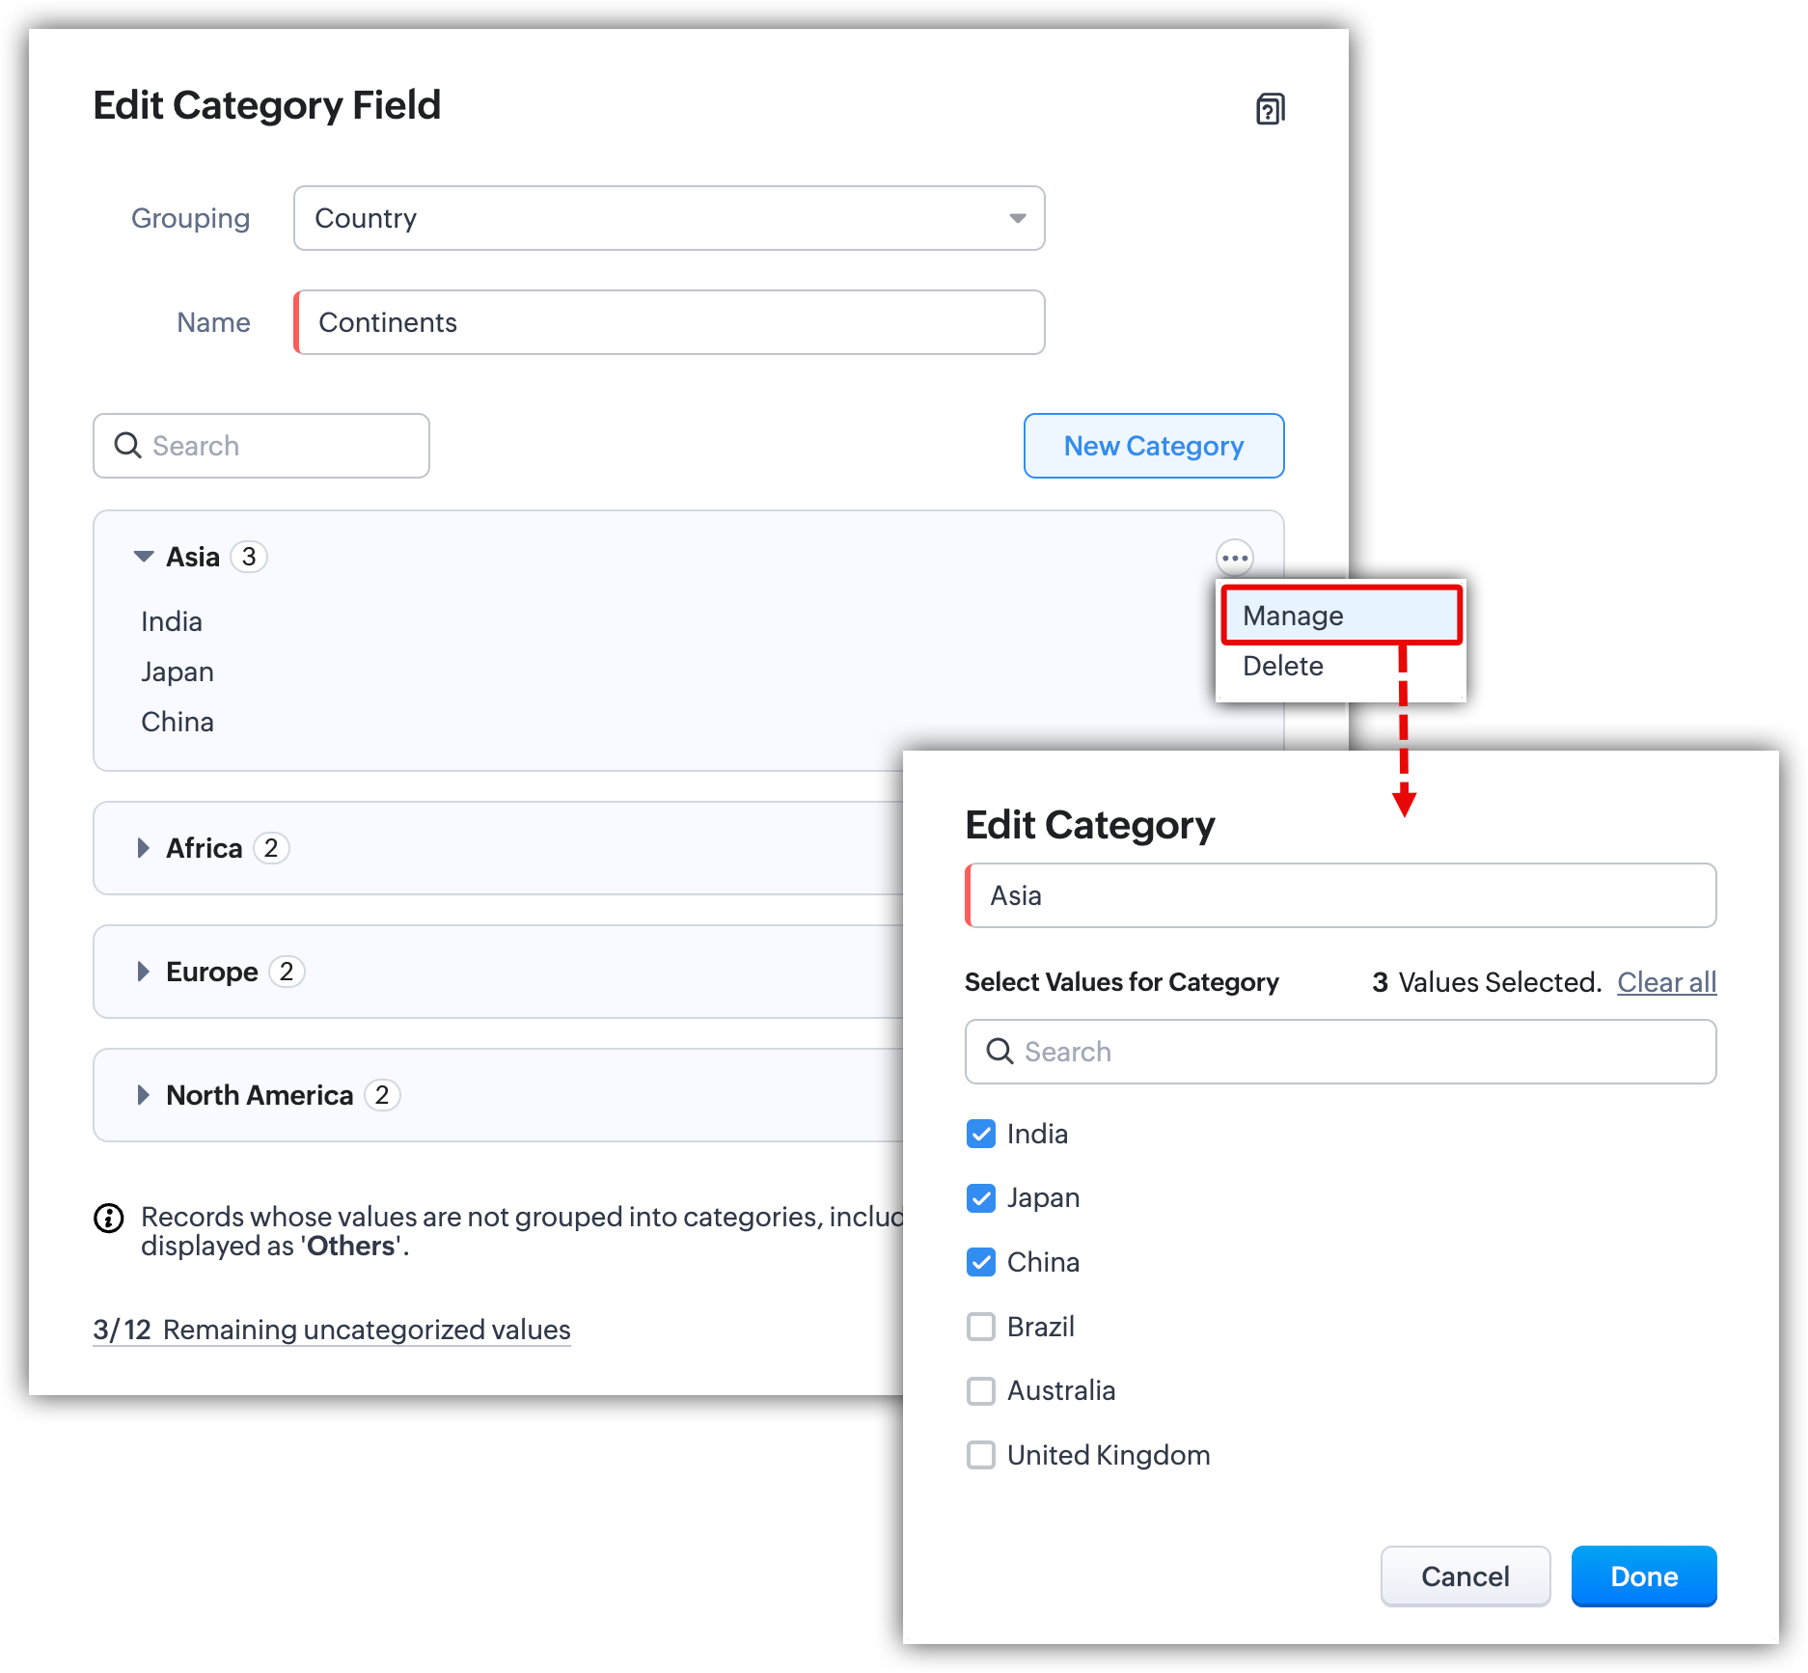The image size is (1808, 1673).
Task: Click the Asia category three-dots options icon
Action: 1234,558
